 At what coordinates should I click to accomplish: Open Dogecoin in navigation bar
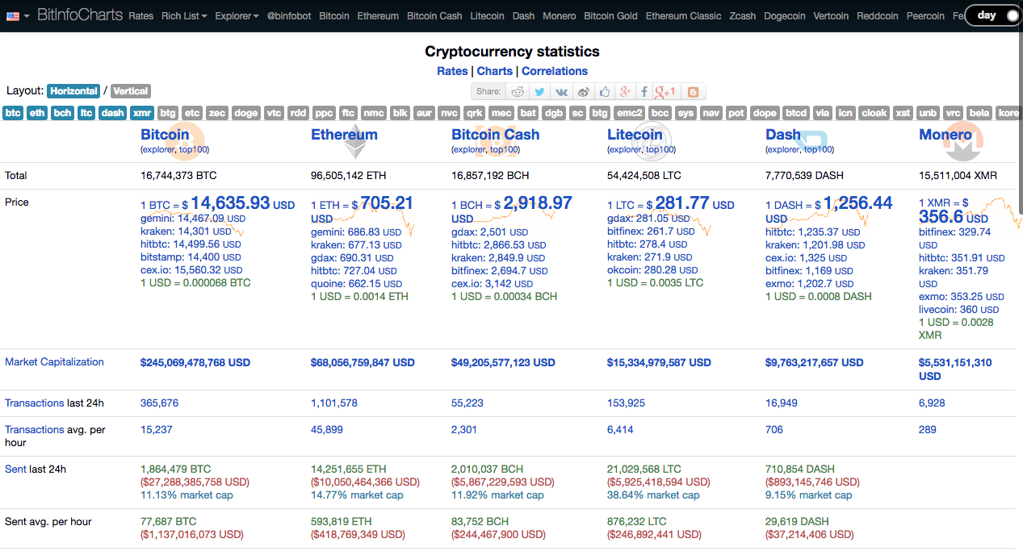pyautogui.click(x=785, y=15)
